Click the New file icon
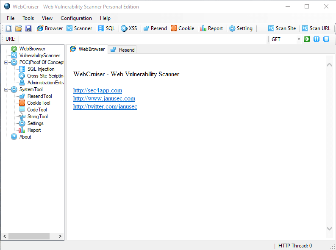This screenshot has height=250, width=336. coord(9,28)
